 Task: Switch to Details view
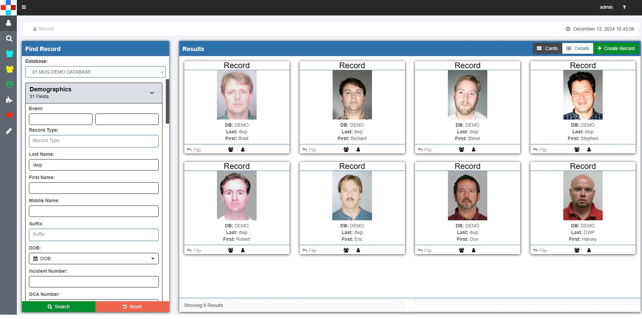tap(578, 48)
